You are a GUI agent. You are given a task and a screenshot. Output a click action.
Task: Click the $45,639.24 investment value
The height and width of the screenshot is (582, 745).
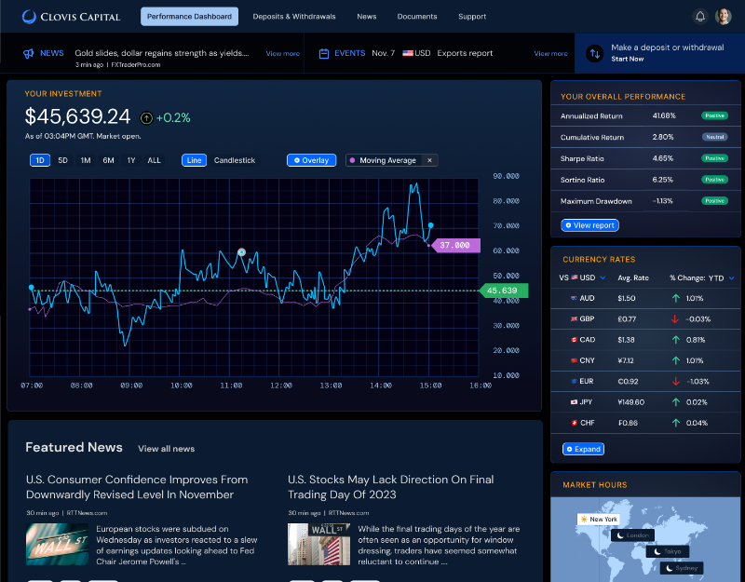click(x=77, y=117)
